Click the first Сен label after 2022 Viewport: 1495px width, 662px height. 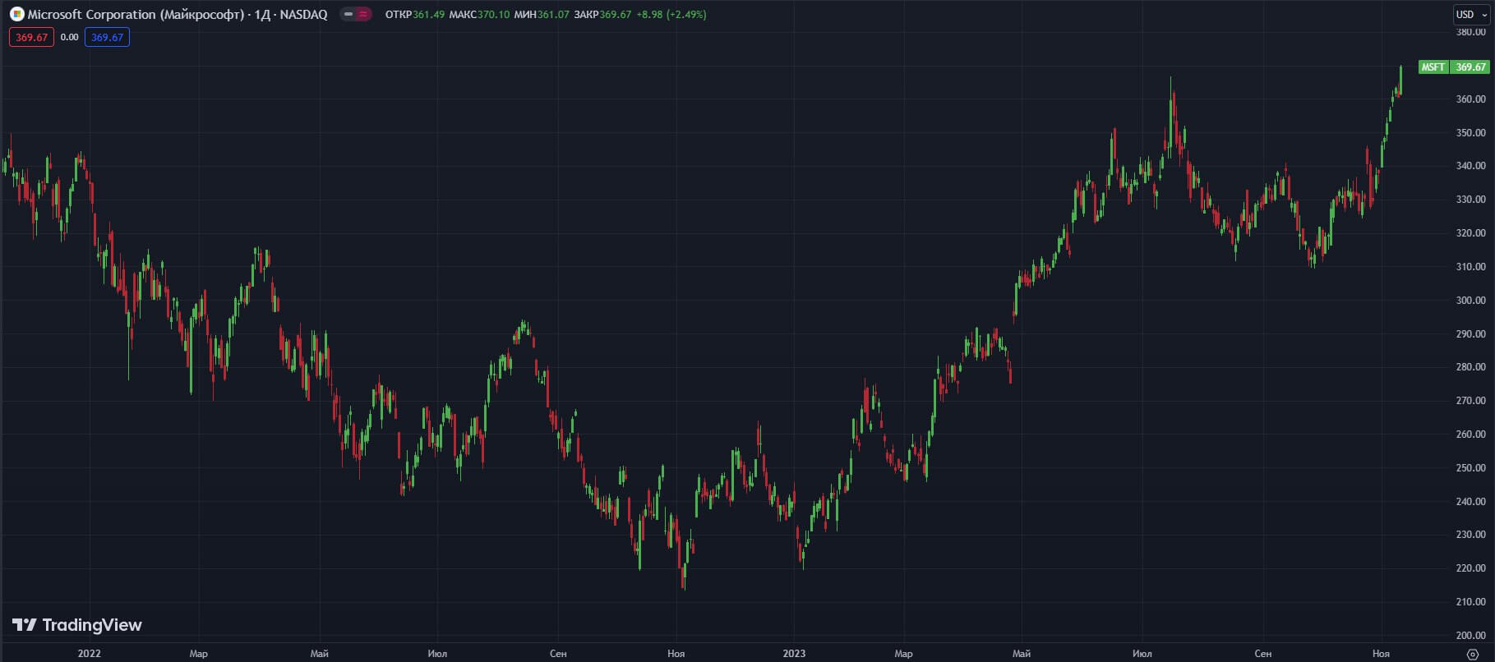pyautogui.click(x=558, y=654)
